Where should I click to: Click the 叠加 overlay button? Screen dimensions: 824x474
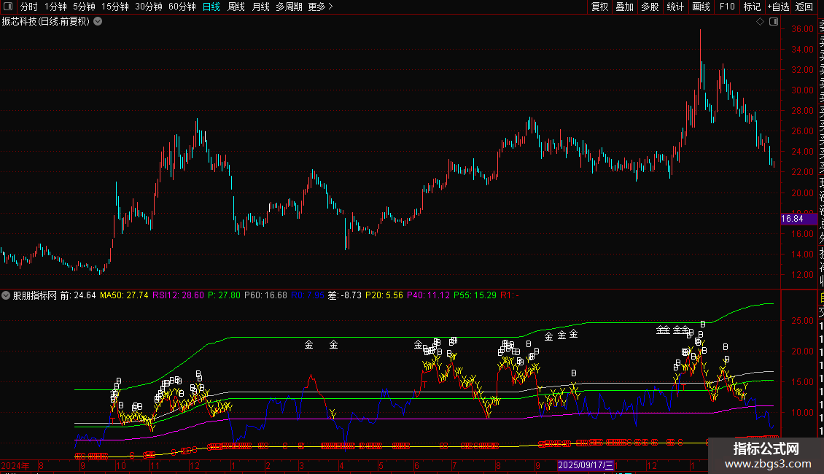625,7
